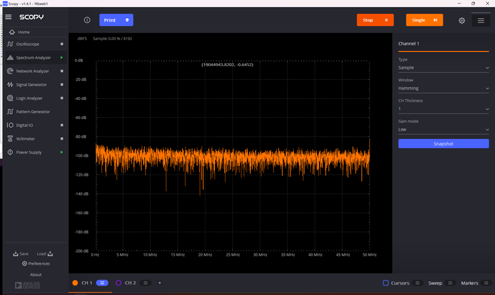The height and width of the screenshot is (295, 495).
Task: Click the Power Supply icon
Action: [10, 152]
